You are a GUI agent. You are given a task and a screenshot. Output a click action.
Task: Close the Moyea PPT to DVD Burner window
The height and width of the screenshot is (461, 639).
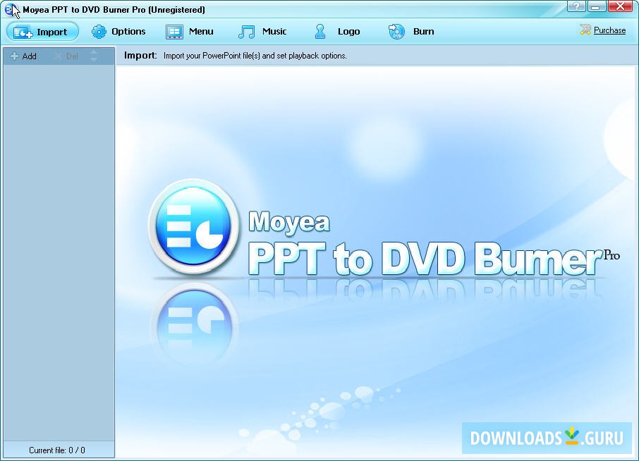(620, 6)
